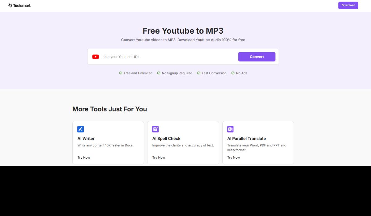Click the More Tools Just For You heading

pos(109,109)
